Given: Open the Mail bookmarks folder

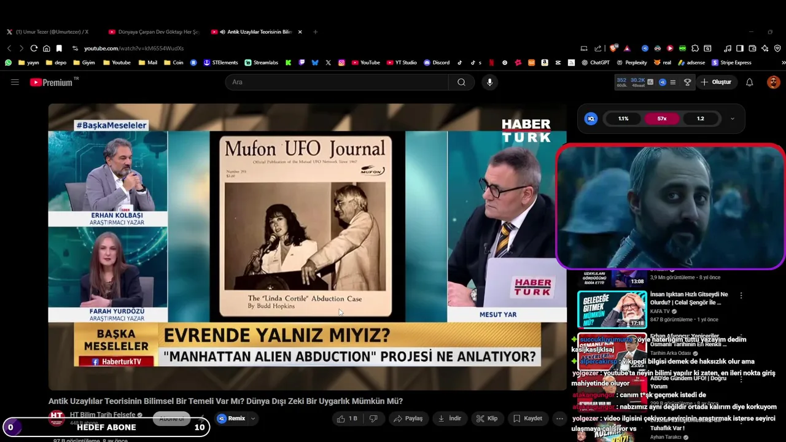Looking at the screenshot, I should (x=147, y=62).
